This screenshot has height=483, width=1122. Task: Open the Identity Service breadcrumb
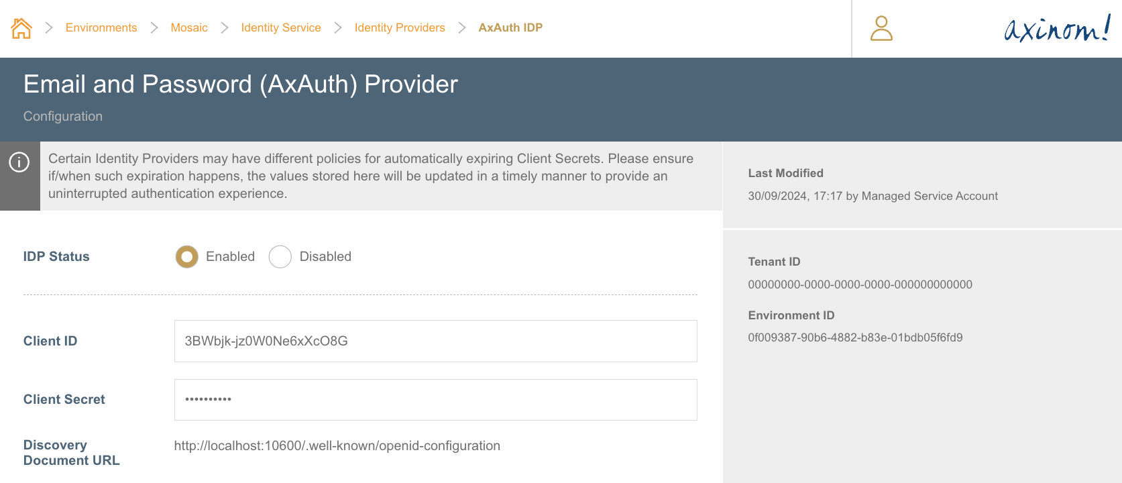[x=281, y=28]
